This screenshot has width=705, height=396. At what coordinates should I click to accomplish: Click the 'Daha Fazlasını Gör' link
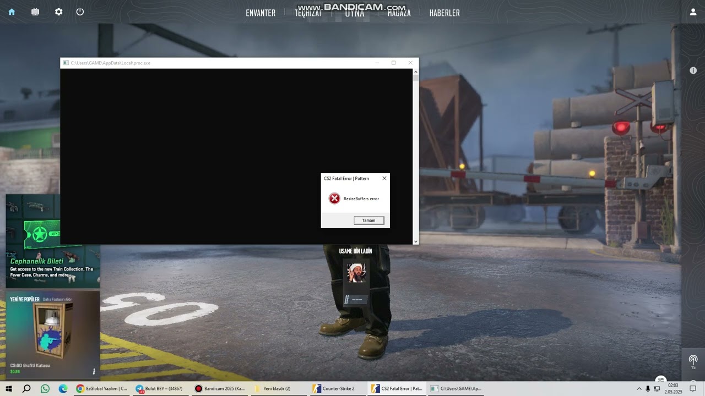(57, 299)
